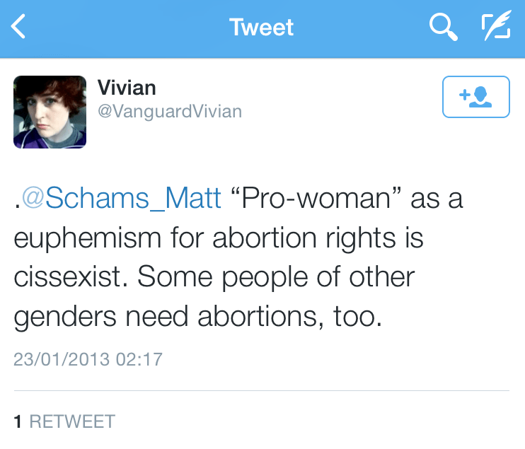Click the retweet count number 1
This screenshot has width=525, height=449.
tap(18, 422)
